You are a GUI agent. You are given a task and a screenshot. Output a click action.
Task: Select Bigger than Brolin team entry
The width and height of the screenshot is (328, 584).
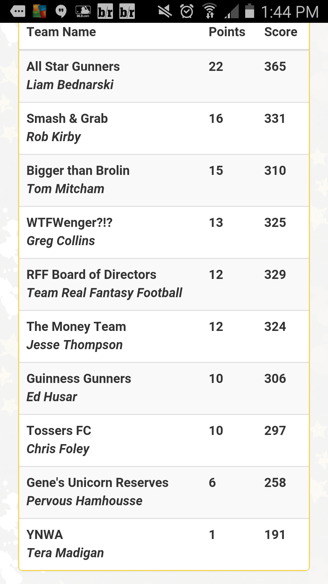[164, 180]
